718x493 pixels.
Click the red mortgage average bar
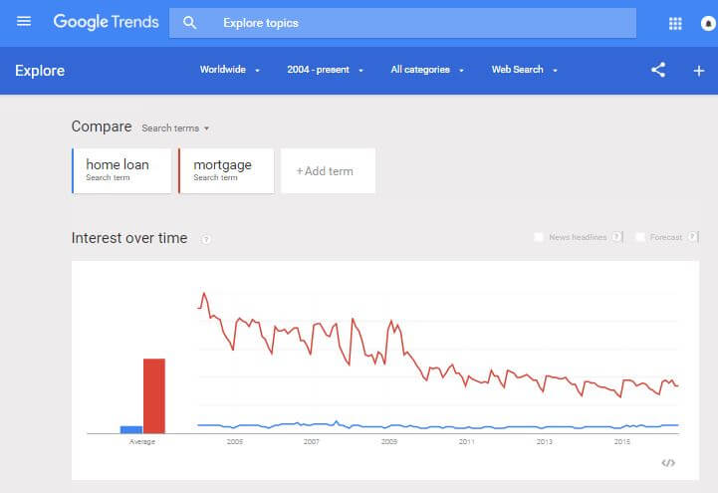(x=153, y=395)
